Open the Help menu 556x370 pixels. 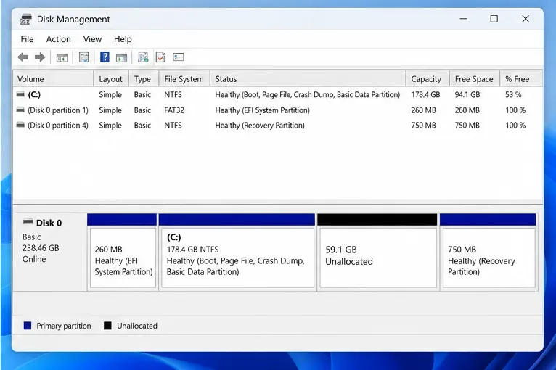123,39
